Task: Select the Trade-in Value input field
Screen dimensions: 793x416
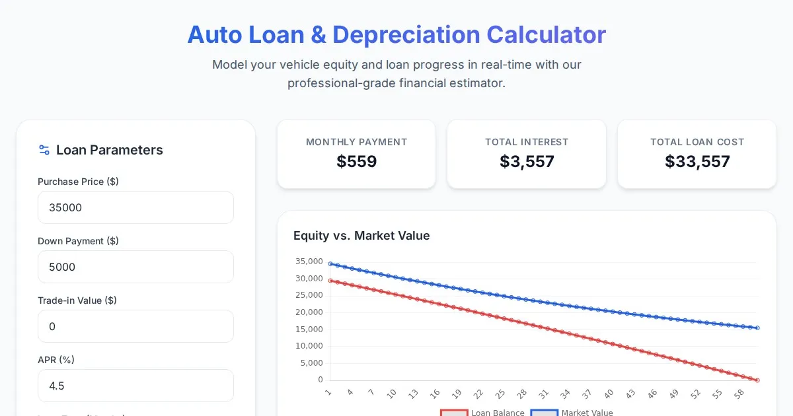Action: [135, 326]
